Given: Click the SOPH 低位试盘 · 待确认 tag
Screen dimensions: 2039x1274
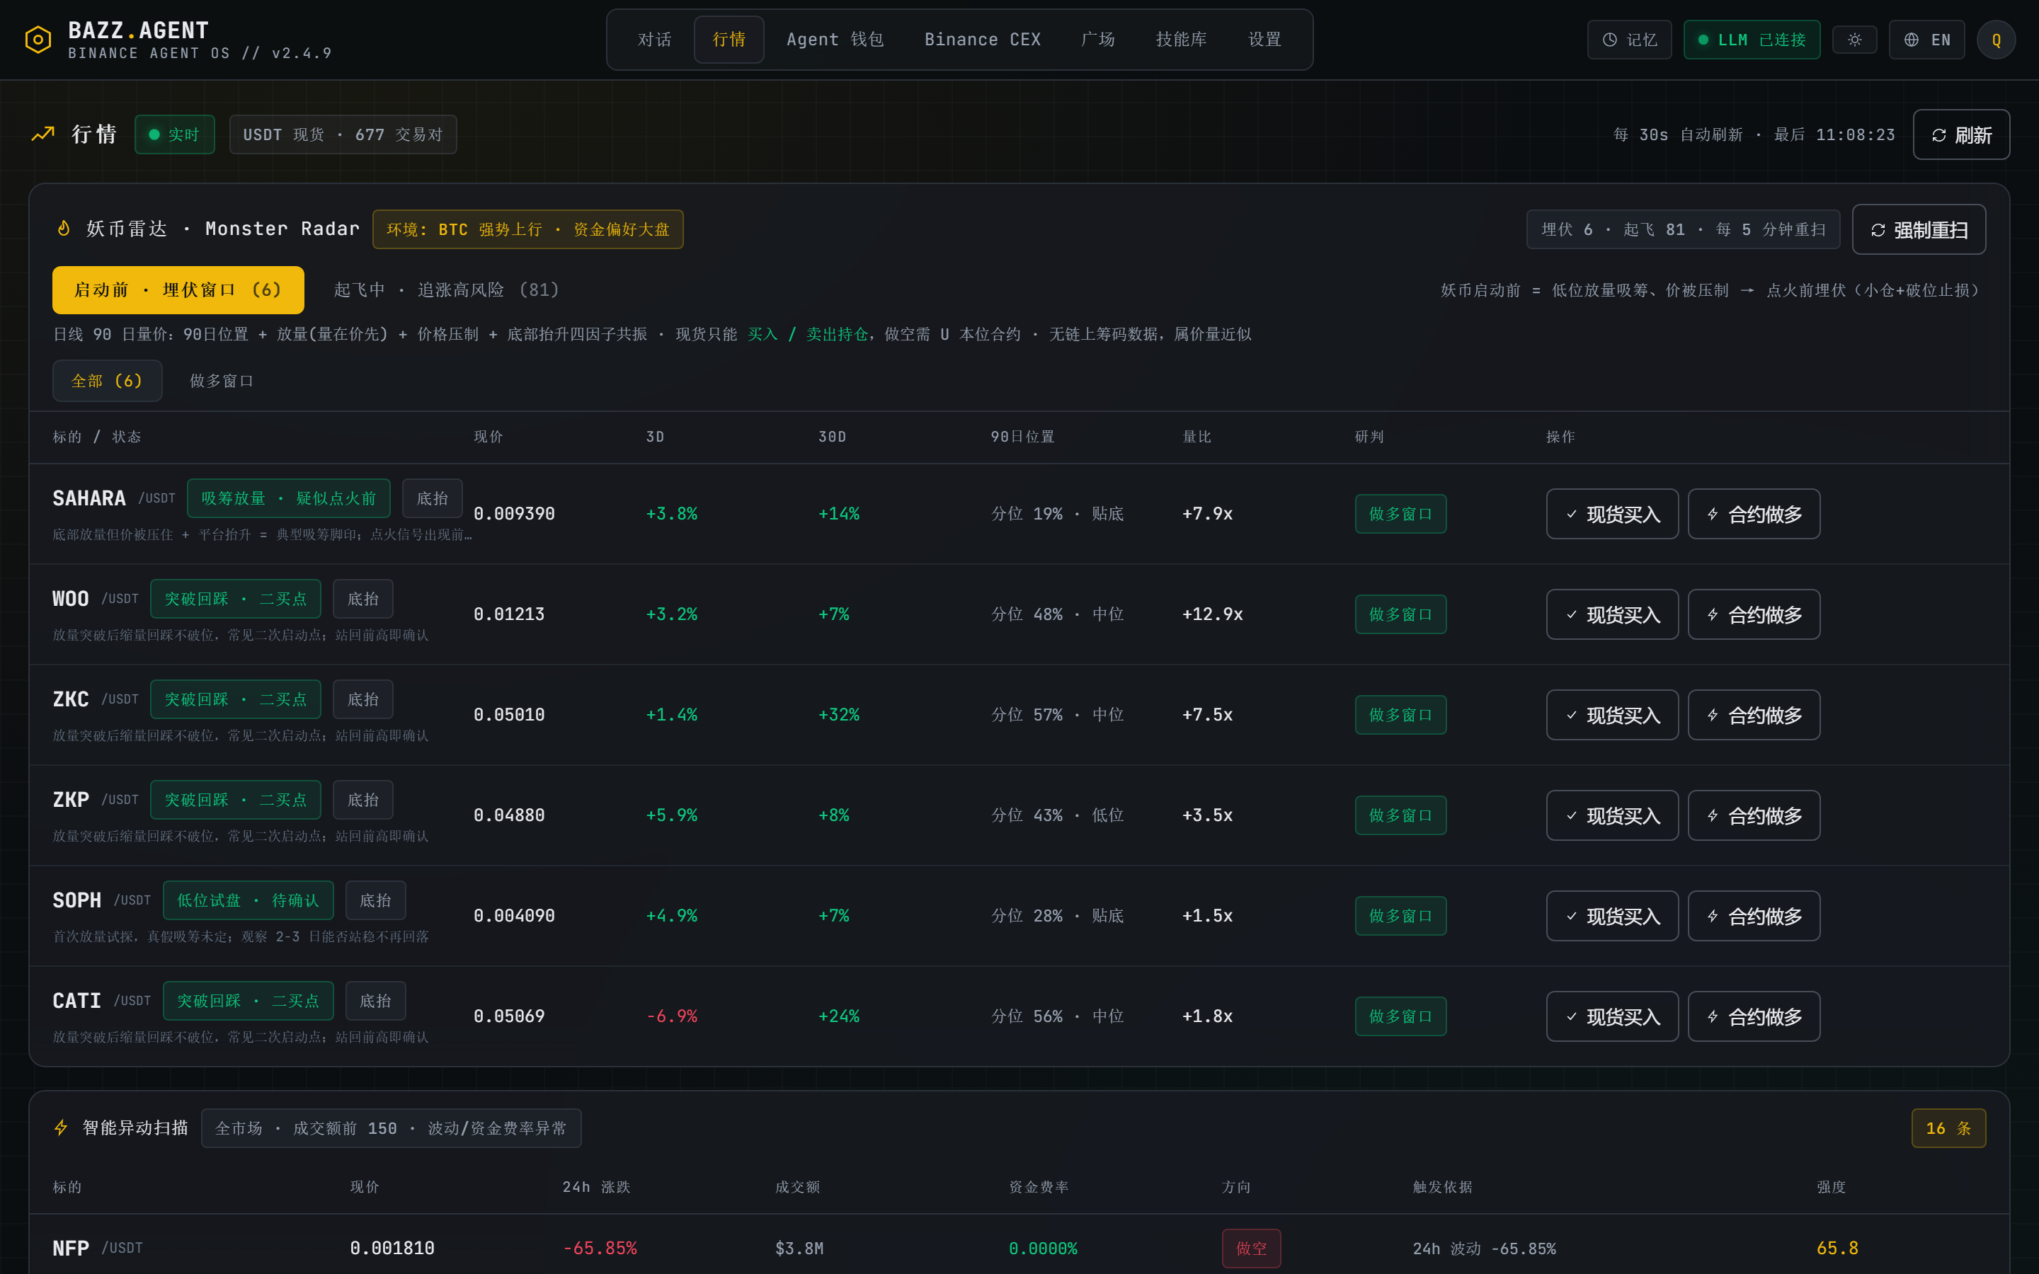Looking at the screenshot, I should [248, 900].
